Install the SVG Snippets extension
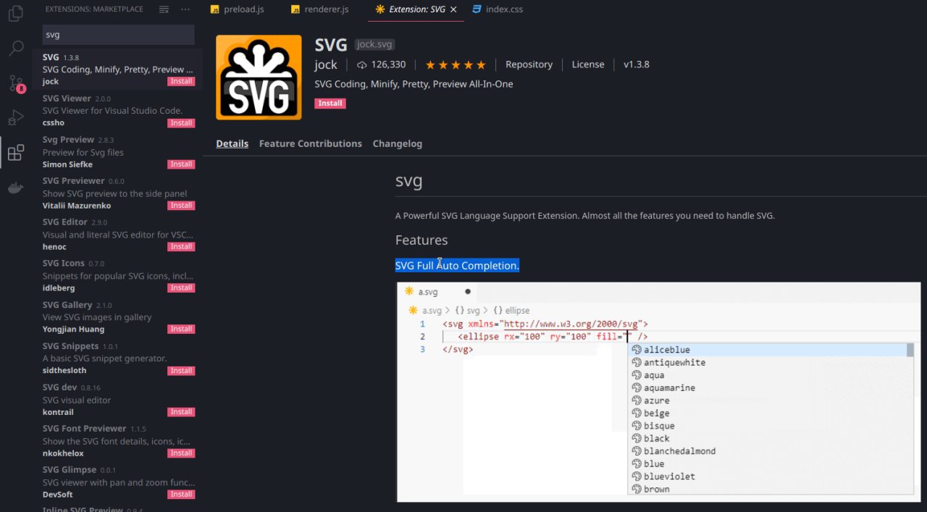 tap(181, 370)
